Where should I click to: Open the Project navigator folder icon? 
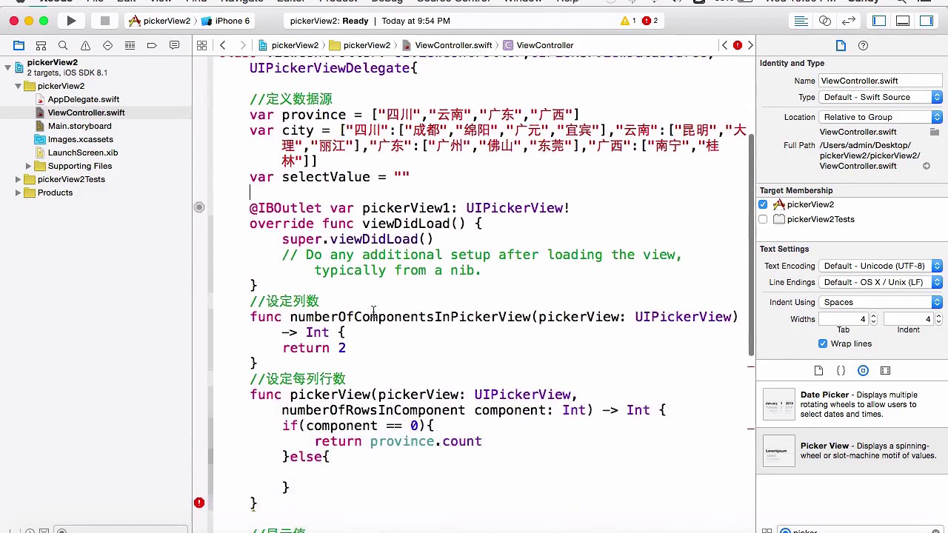tap(19, 45)
